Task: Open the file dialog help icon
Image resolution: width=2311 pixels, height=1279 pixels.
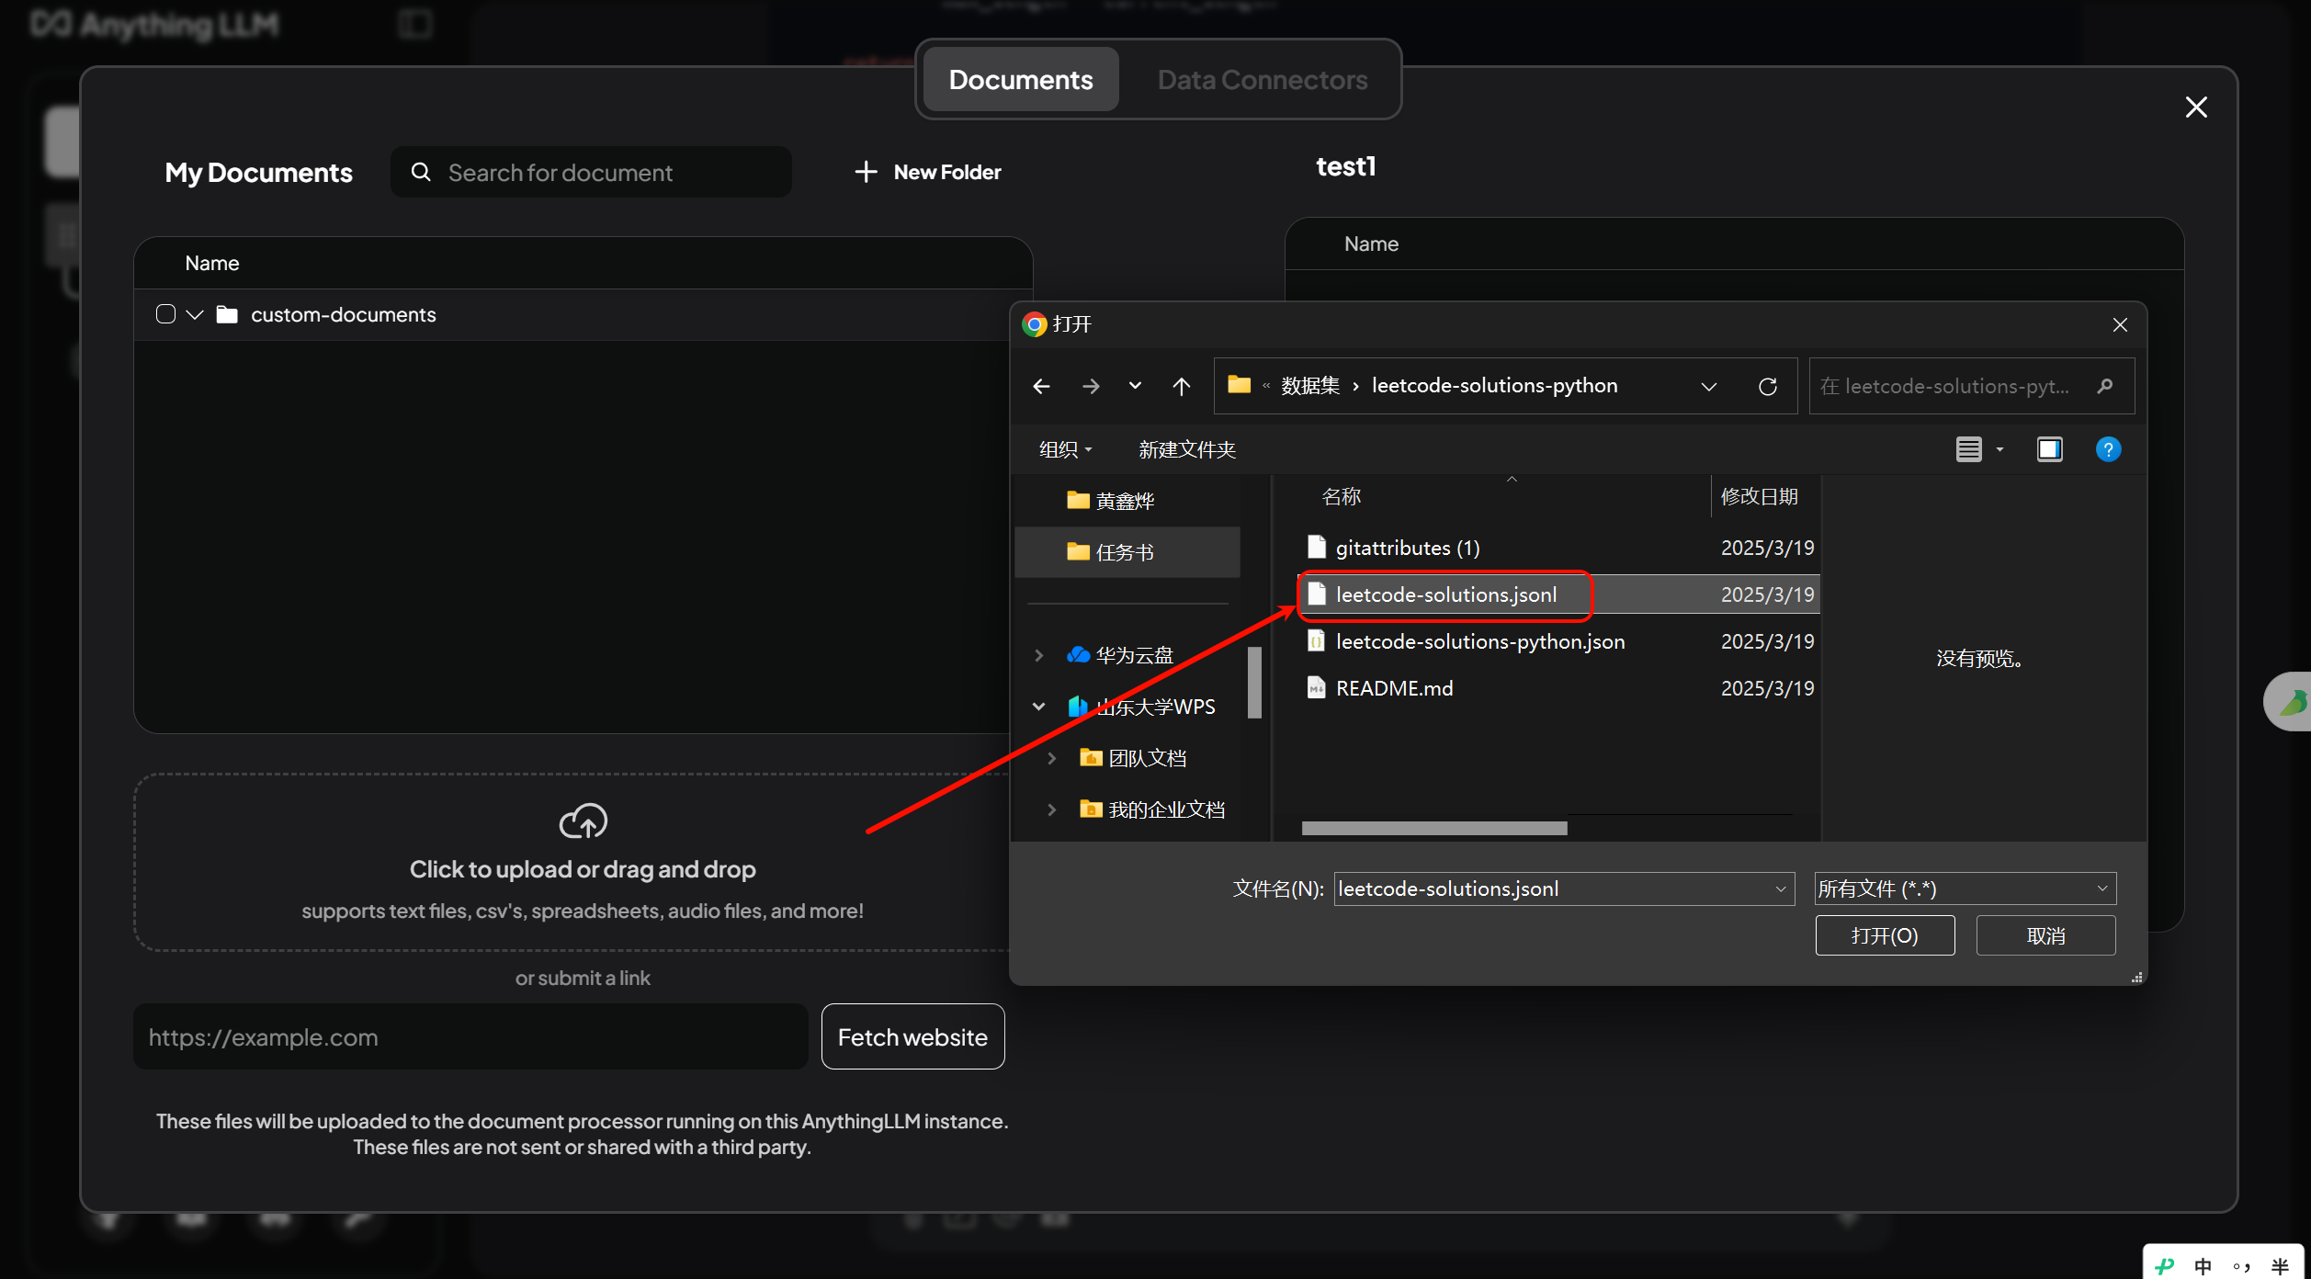Action: coord(2107,449)
